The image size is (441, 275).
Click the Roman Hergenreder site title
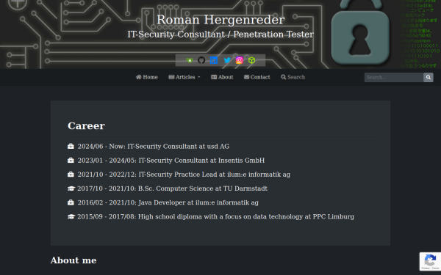(x=220, y=20)
